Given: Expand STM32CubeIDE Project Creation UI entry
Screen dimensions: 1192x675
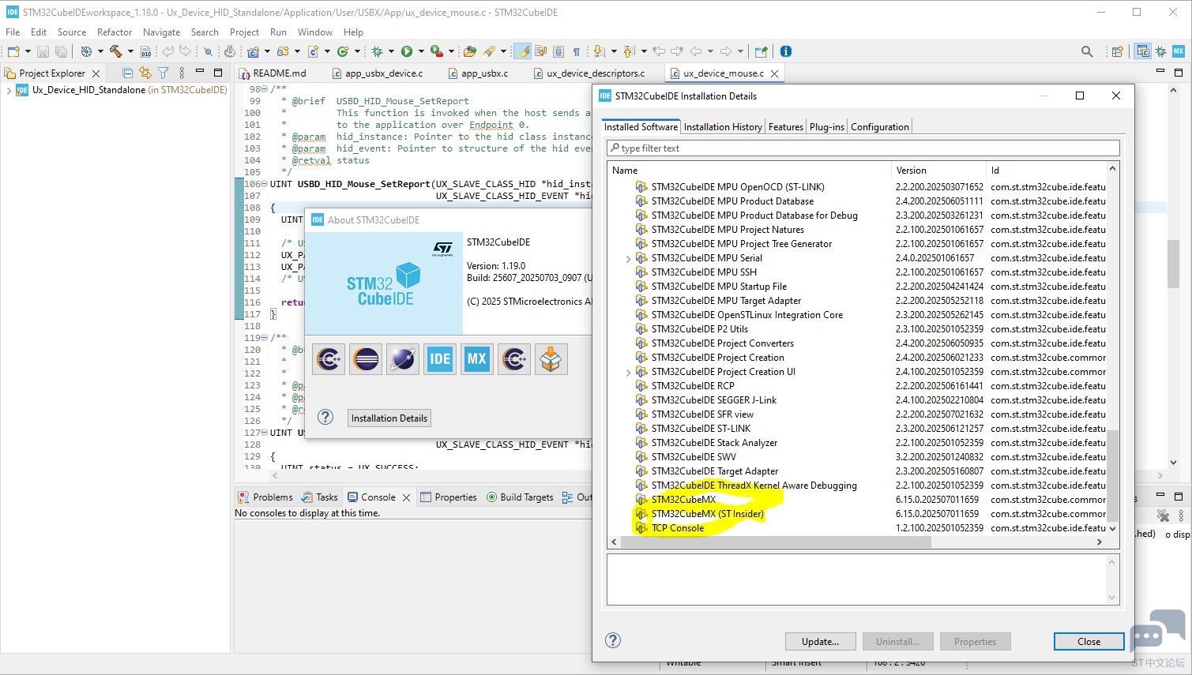Looking at the screenshot, I should [x=629, y=372].
